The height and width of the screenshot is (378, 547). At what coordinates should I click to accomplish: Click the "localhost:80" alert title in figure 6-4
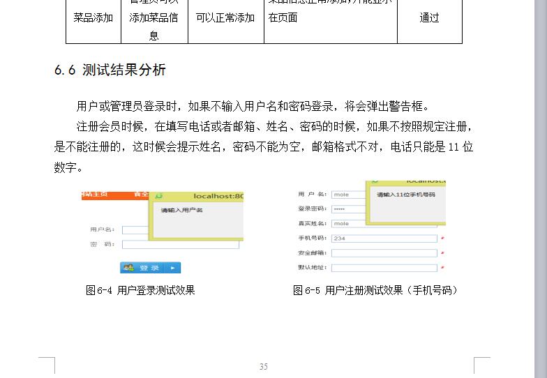click(218, 197)
